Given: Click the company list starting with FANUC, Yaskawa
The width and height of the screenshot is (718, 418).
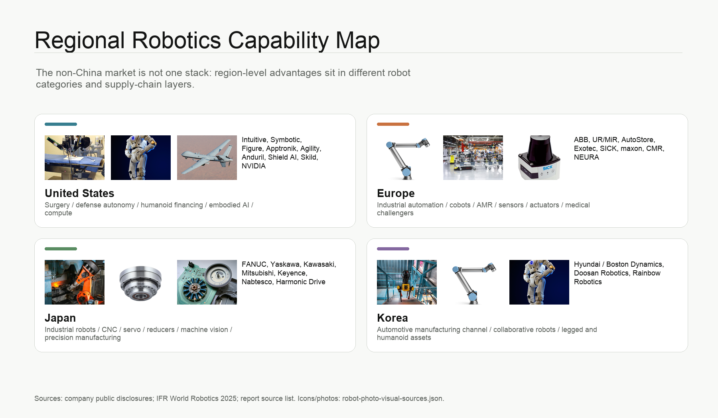Looking at the screenshot, I should 289,273.
